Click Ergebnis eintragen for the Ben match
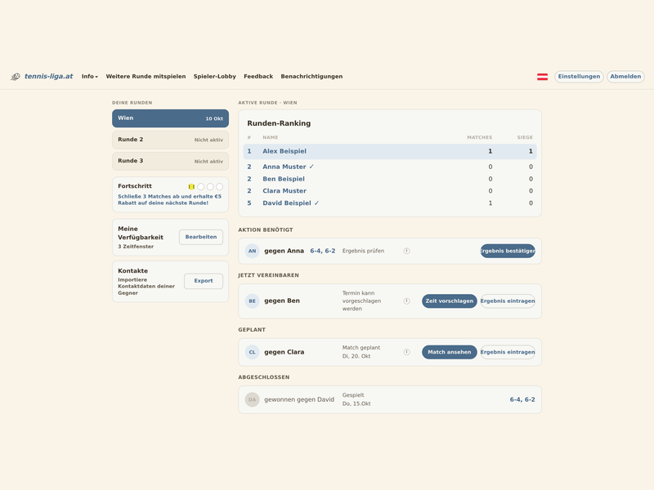Image resolution: width=654 pixels, height=490 pixels. [508, 301]
